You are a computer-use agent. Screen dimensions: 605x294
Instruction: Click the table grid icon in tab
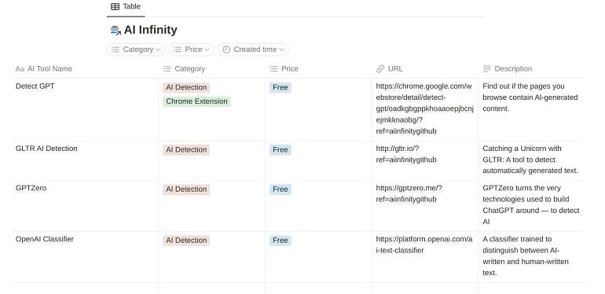click(x=115, y=6)
